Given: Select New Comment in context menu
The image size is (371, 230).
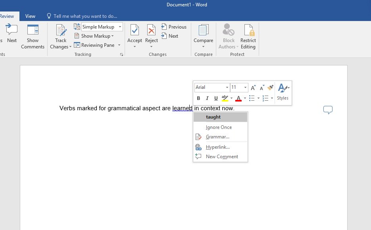Looking at the screenshot, I should tap(220, 157).
